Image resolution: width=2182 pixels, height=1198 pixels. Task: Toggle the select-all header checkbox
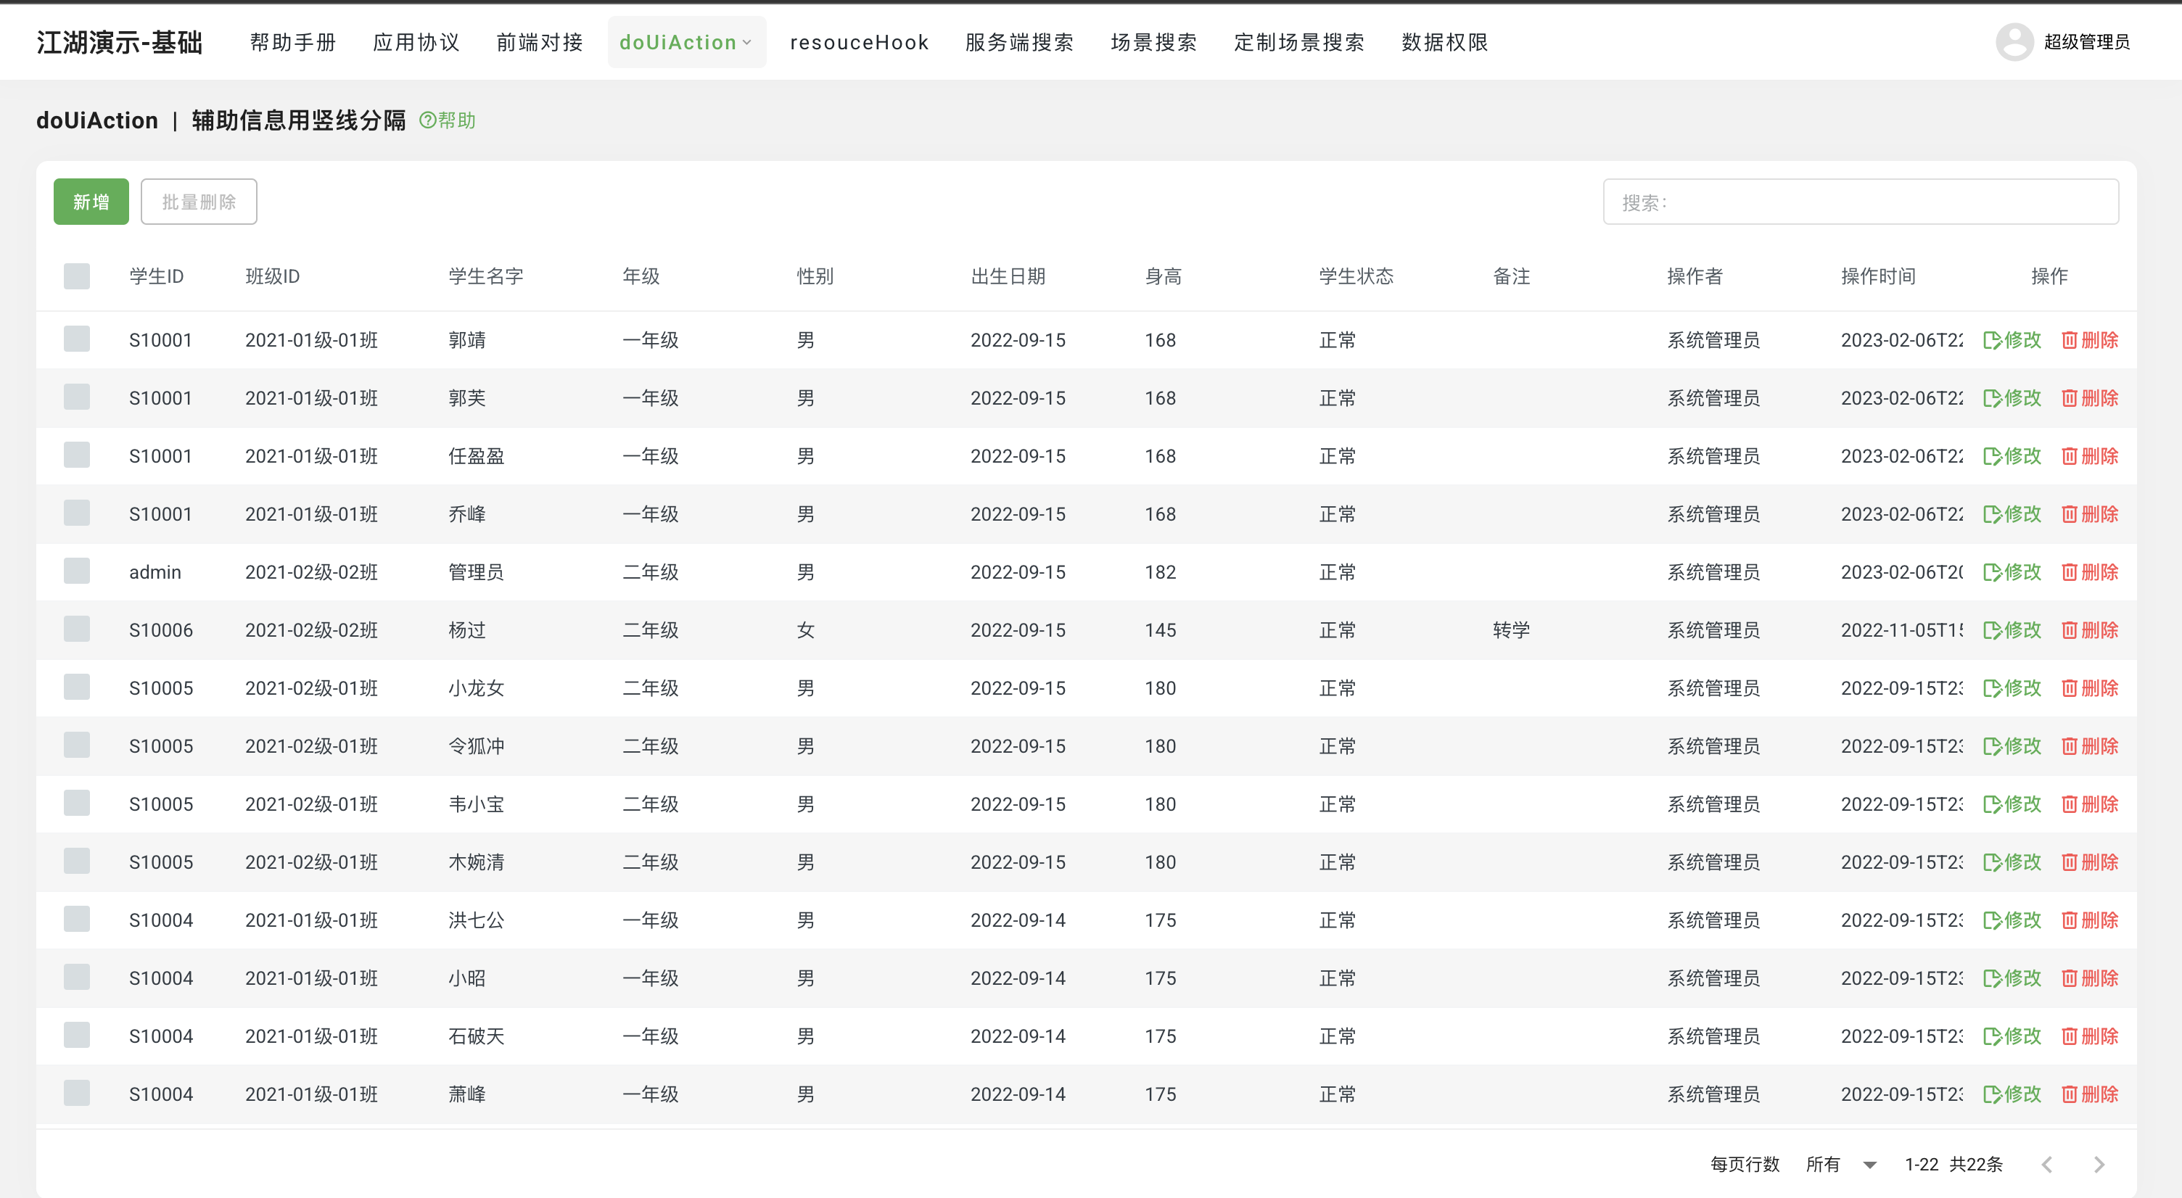pyautogui.click(x=77, y=276)
